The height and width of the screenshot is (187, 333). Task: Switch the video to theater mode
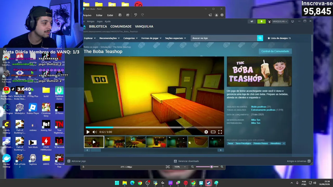tap(213, 132)
